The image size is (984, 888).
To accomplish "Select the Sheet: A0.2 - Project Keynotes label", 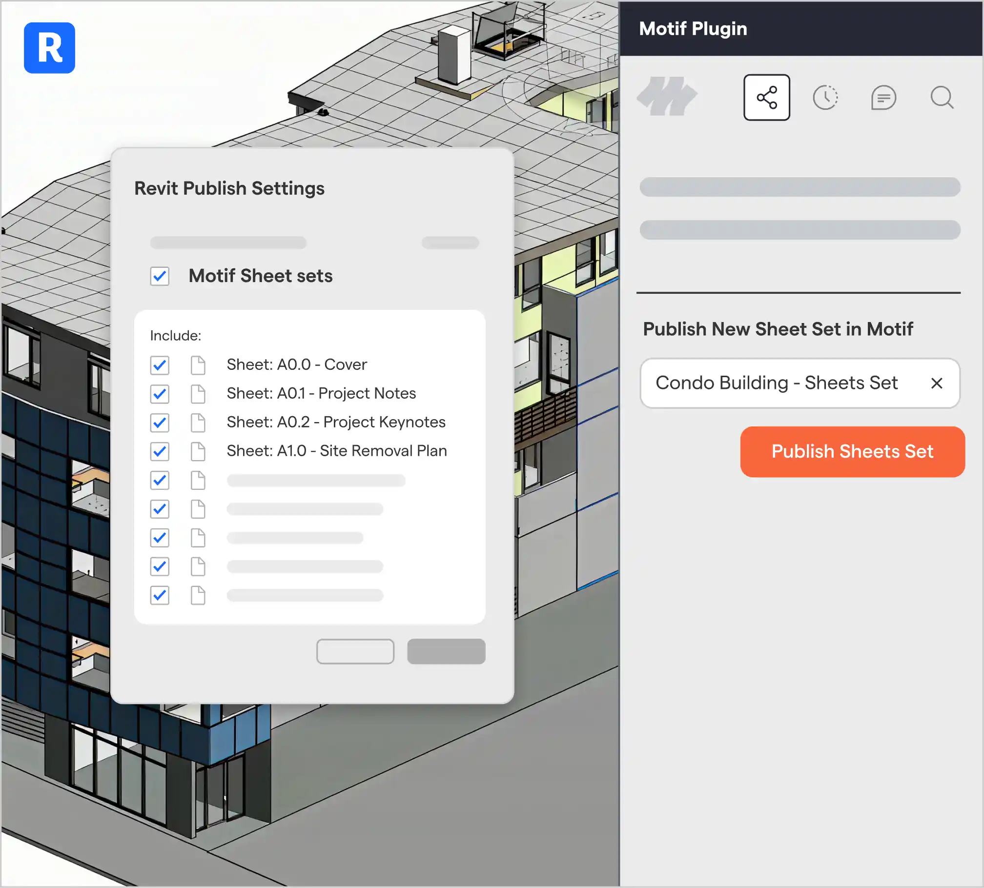I will click(336, 422).
